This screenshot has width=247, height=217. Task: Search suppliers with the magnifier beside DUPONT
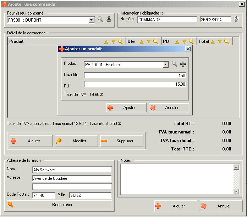coord(100,19)
